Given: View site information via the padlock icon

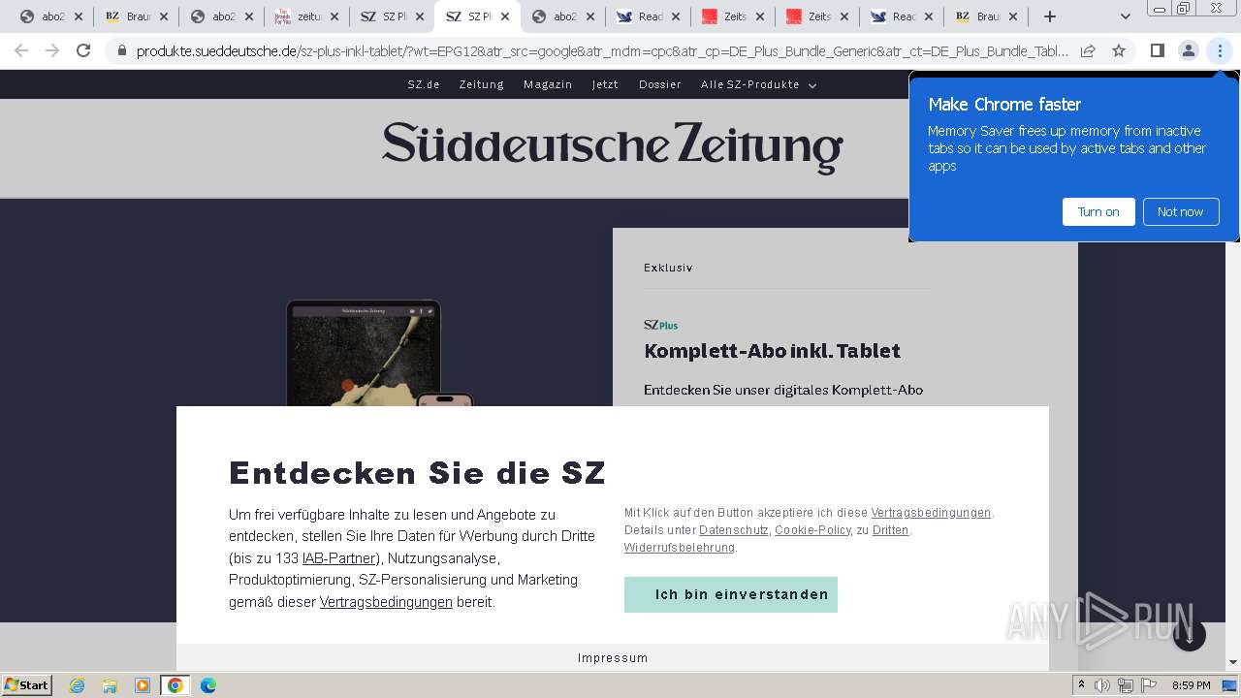Looking at the screenshot, I should click(121, 50).
